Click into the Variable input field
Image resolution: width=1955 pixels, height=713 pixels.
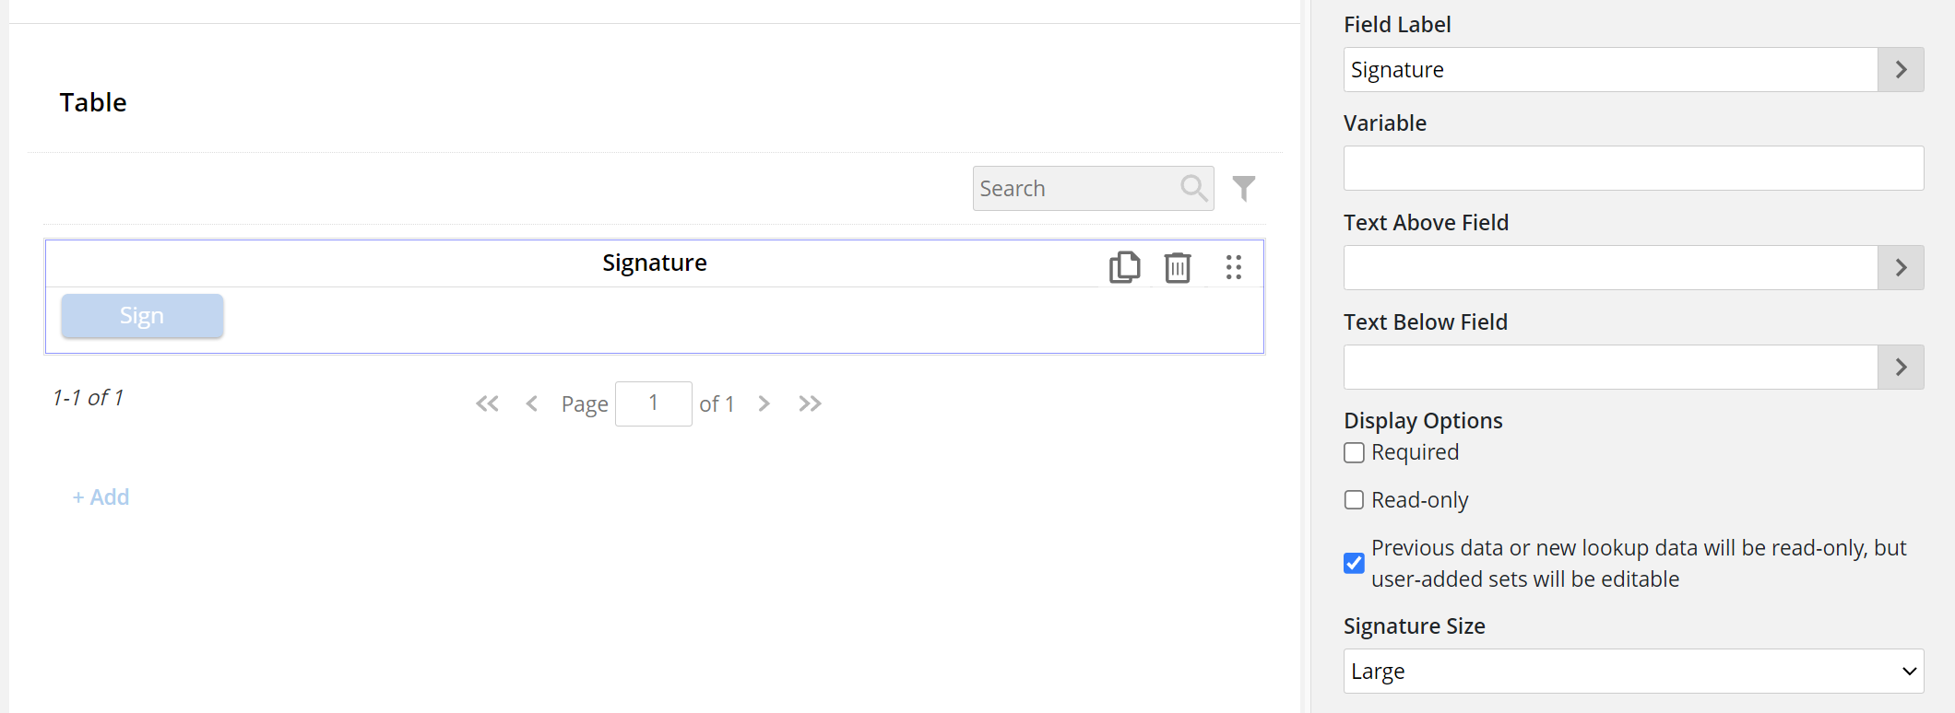pos(1633,169)
